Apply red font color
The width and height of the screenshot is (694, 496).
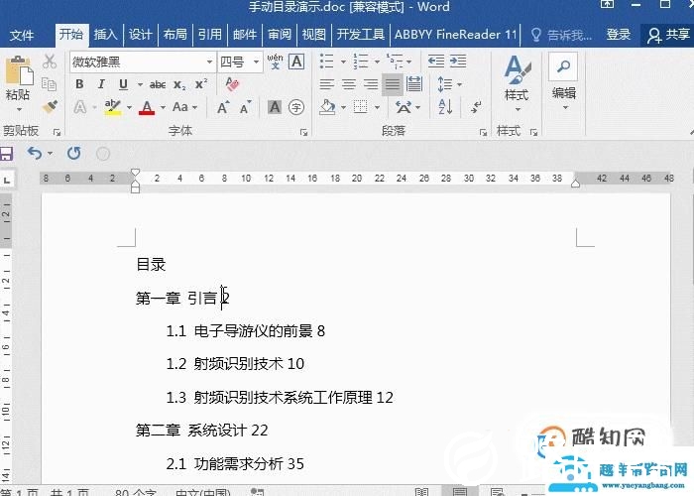147,107
